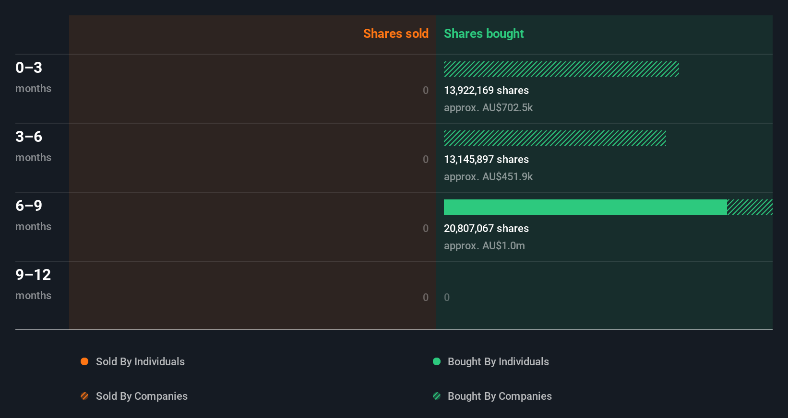Click the hatched end of 6–9 months bar

click(750, 207)
